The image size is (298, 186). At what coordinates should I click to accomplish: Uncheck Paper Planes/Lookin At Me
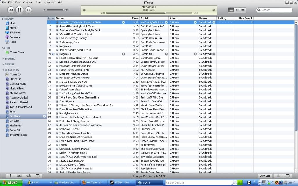coord(57,70)
